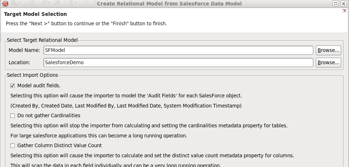The width and height of the screenshot is (349, 167).
Task: Check Gather Column Distinct Value Count
Action: (13, 146)
